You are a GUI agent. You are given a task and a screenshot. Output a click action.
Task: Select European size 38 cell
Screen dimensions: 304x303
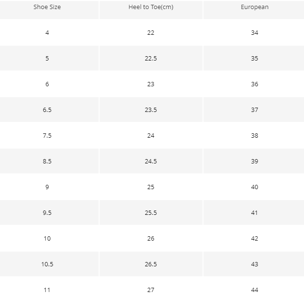click(254, 135)
